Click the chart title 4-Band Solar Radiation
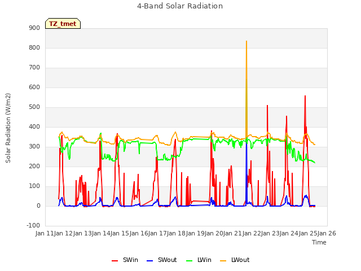 coord(180,6)
